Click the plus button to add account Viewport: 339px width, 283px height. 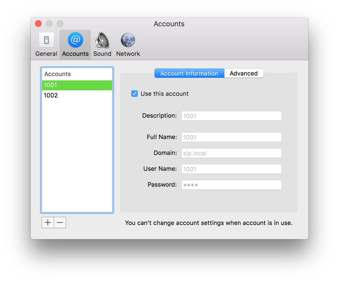point(48,223)
